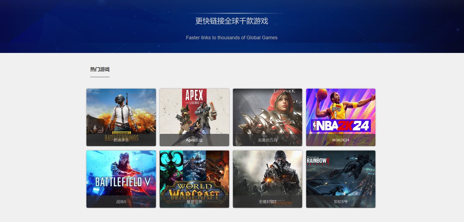Click the 更快链接全球千款游戏 banner heading
Viewport: 464px width, 222px height.
(x=232, y=21)
